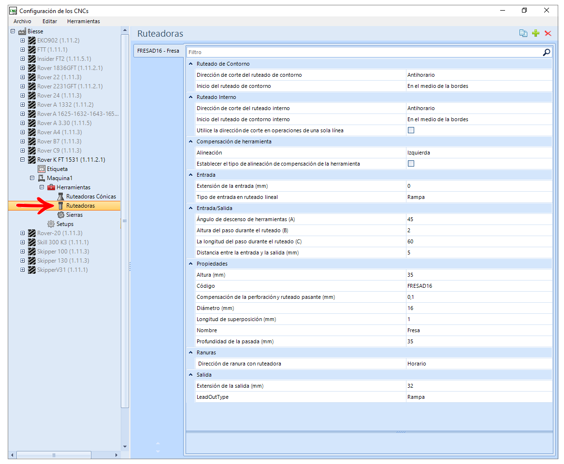This screenshot has width=564, height=464.
Task: Select Rover A 3.30 in the tree
Action: [64, 123]
